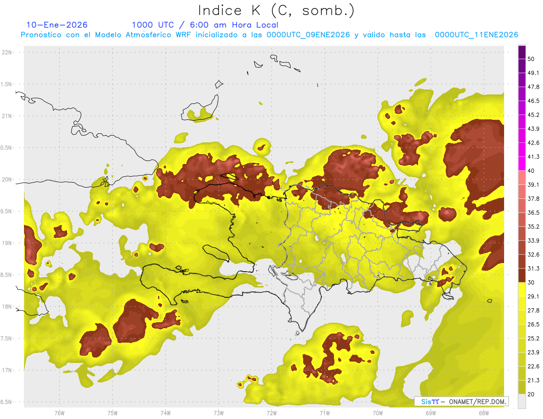Click the colorbar label "33.9"
This screenshot has width=543, height=419.
click(533, 240)
